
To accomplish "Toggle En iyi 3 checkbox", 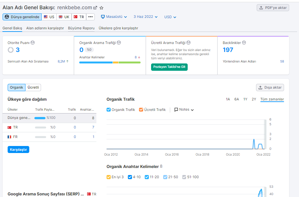I will (x=108, y=177).
